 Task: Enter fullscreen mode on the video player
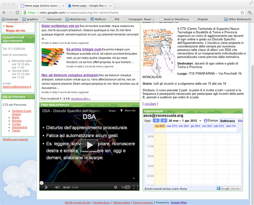[x=136, y=187]
